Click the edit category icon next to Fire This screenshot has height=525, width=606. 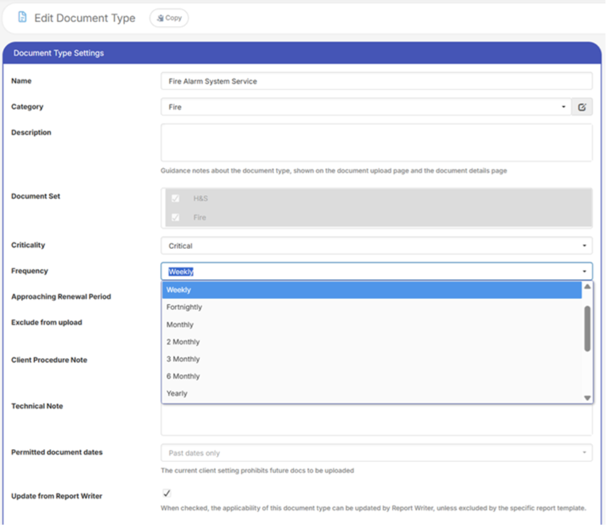[582, 107]
